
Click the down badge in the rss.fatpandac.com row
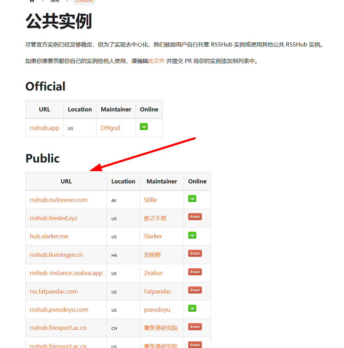pos(195,290)
